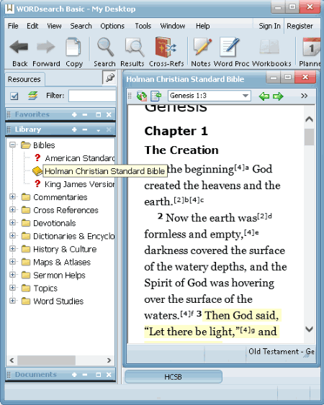Screen dimensions: 324x405
Task: Open the File menu
Action: click(13, 26)
